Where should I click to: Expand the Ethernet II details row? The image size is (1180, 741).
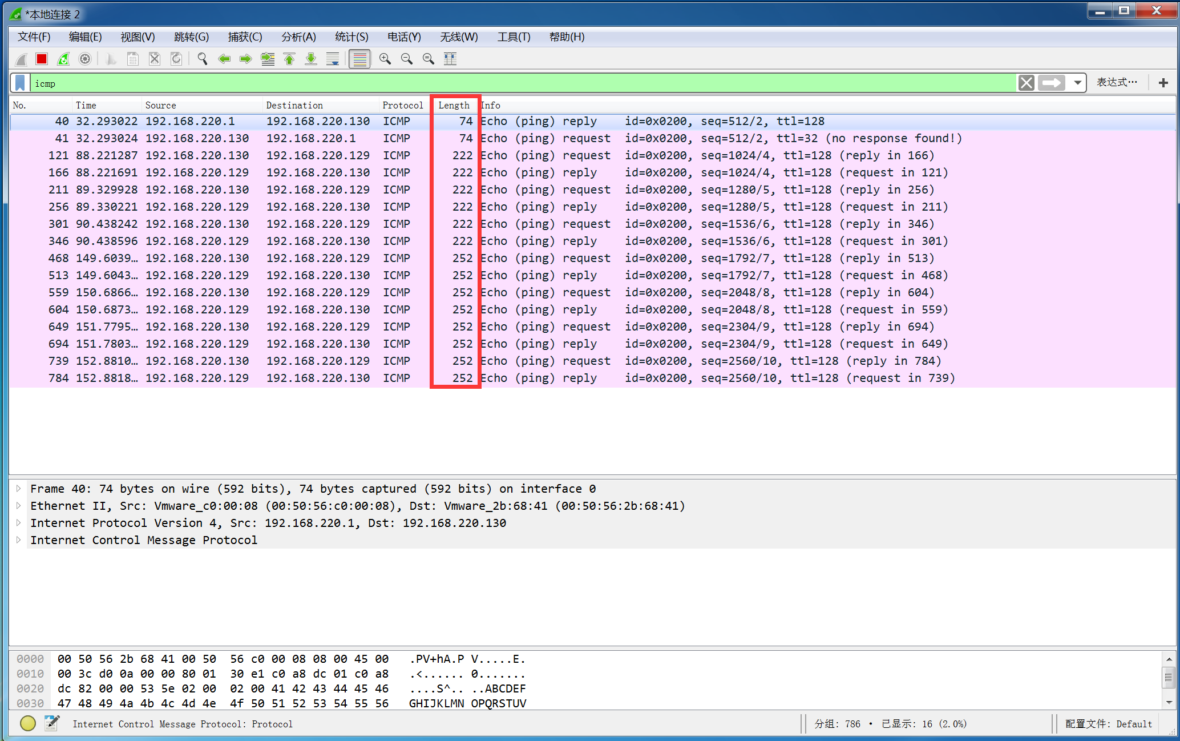coord(19,506)
